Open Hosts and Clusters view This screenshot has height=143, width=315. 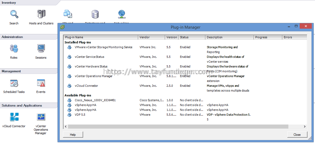tap(41, 14)
